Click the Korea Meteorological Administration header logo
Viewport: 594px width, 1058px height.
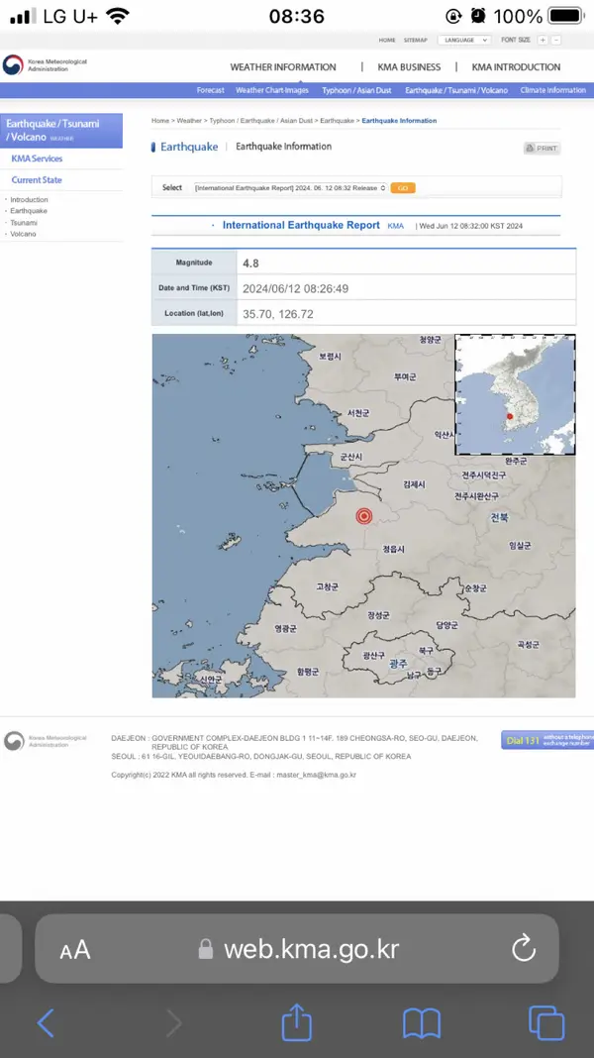click(46, 65)
